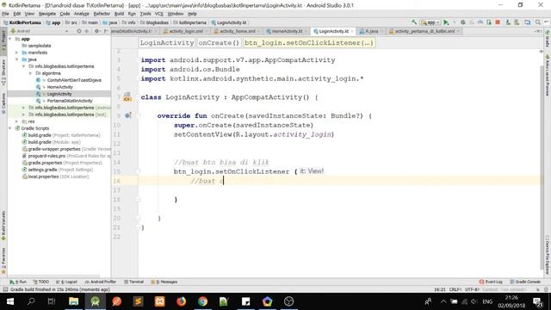The image size is (551, 310).
Task: Open the toolbar search magnifier icon
Action: pyautogui.click(x=538, y=22)
